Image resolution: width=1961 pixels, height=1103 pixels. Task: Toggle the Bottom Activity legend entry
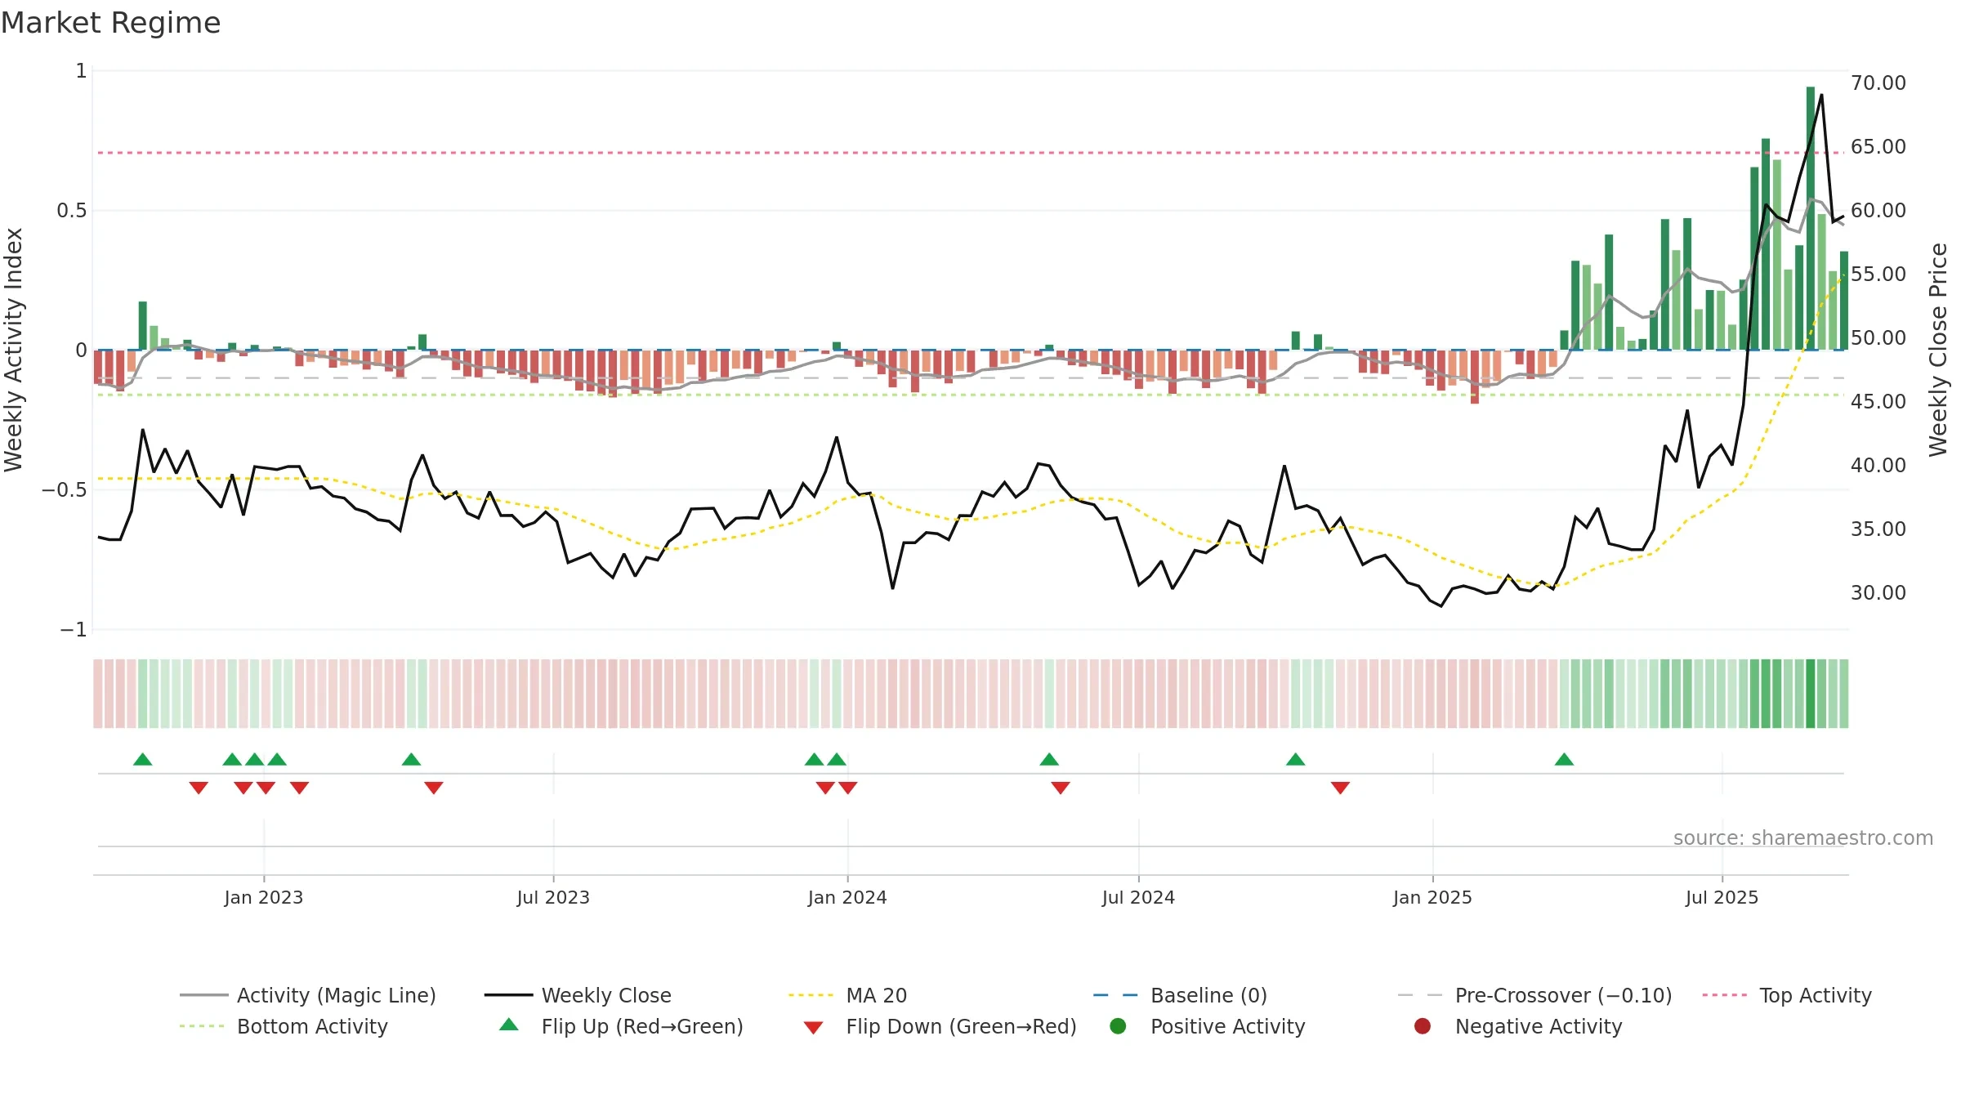coord(284,1026)
